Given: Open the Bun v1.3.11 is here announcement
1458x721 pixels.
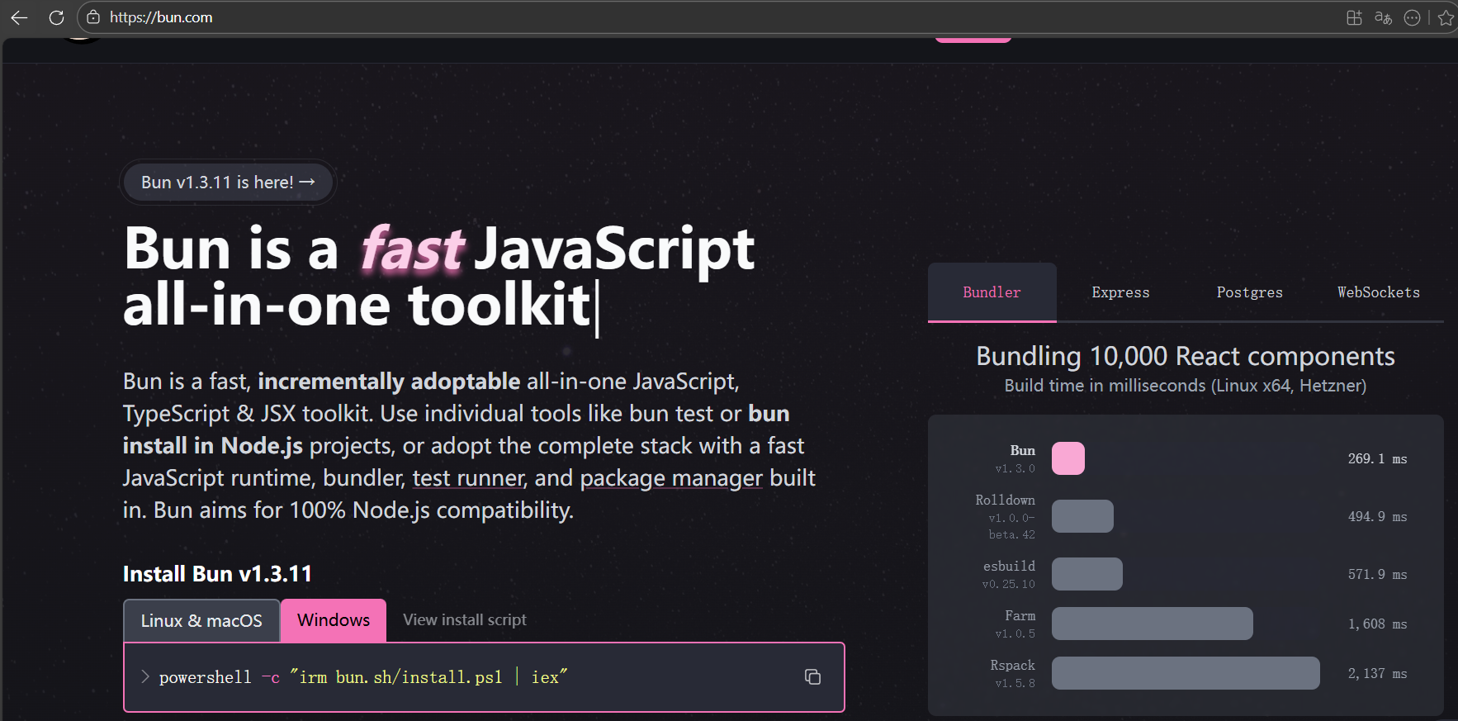Looking at the screenshot, I should coord(228,183).
